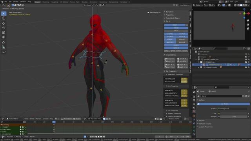Click the Marker menu in playback bar
This screenshot has width=251, height=141.
coord(32,137)
